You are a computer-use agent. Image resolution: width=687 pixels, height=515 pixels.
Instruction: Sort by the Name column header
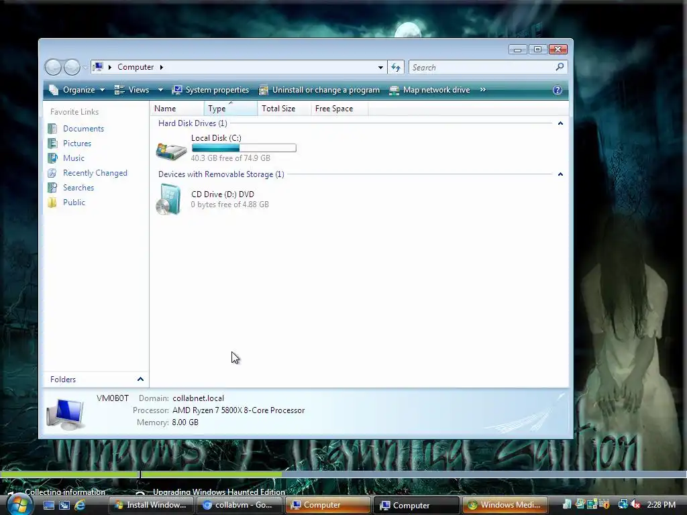pos(177,109)
